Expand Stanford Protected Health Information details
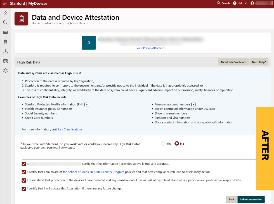This screenshot has width=274, height=204. tap(87, 105)
